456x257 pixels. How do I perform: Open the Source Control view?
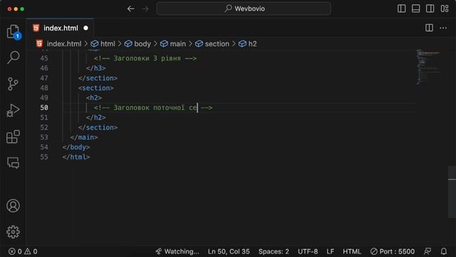13,84
